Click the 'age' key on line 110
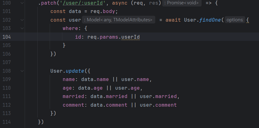Image resolution: width=259 pixels, height=128 pixels. point(67,88)
